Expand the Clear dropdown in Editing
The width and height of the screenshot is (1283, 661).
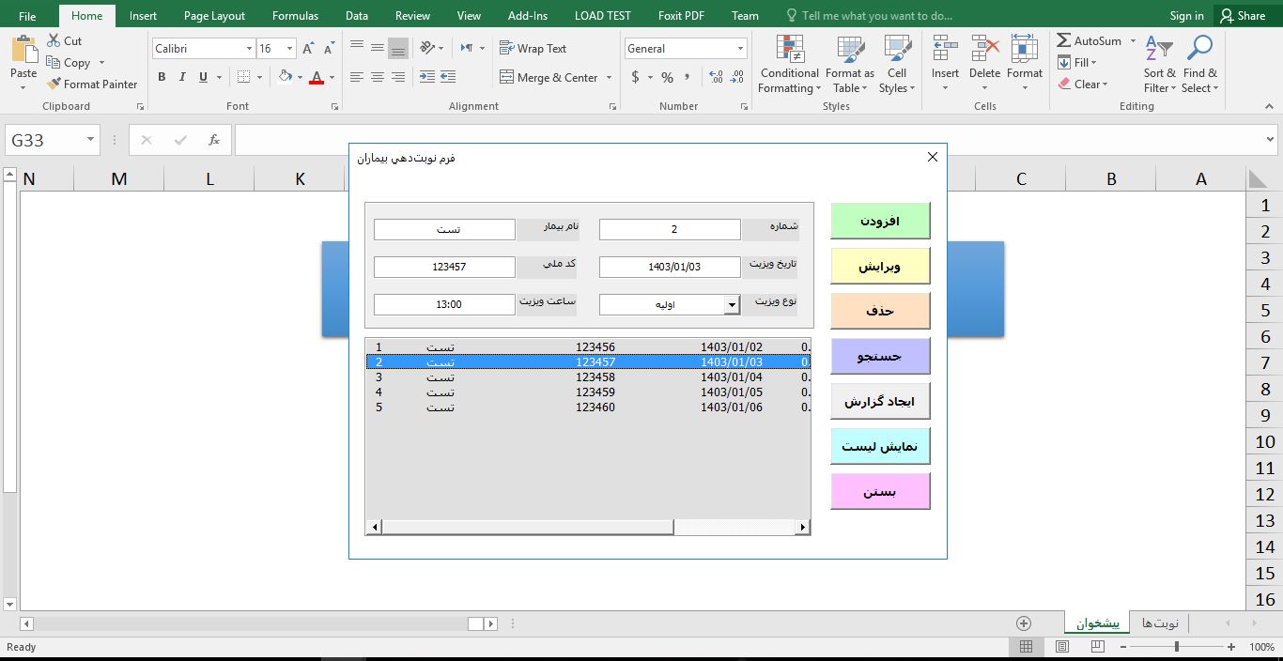pos(1105,84)
